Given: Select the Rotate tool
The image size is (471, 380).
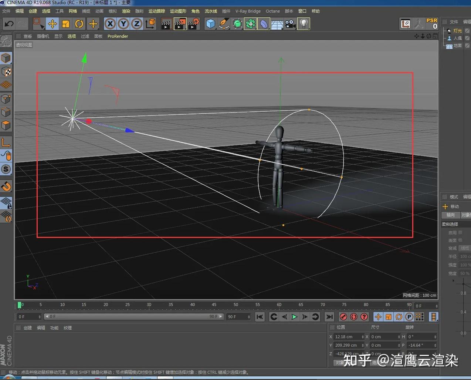Looking at the screenshot, I should click(x=79, y=24).
